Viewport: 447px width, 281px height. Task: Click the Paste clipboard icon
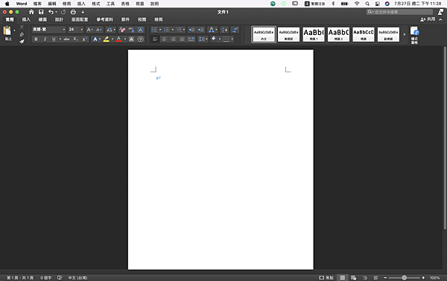(x=7, y=31)
